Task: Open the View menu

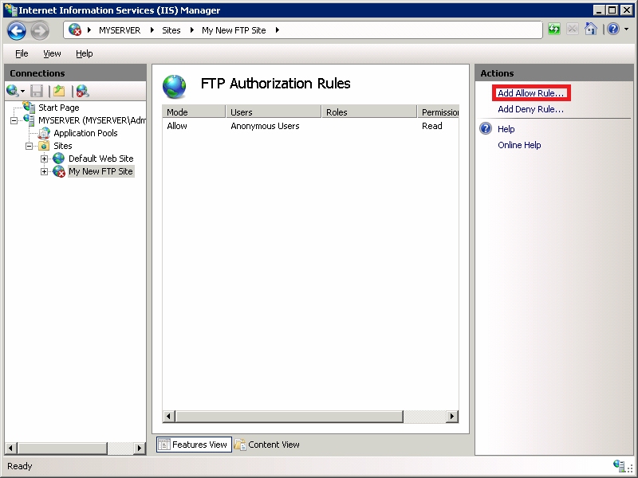Action: pyautogui.click(x=52, y=53)
